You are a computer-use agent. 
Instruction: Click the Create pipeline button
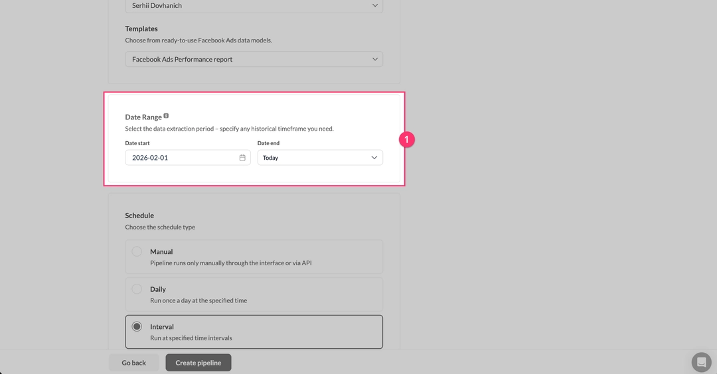click(x=198, y=363)
